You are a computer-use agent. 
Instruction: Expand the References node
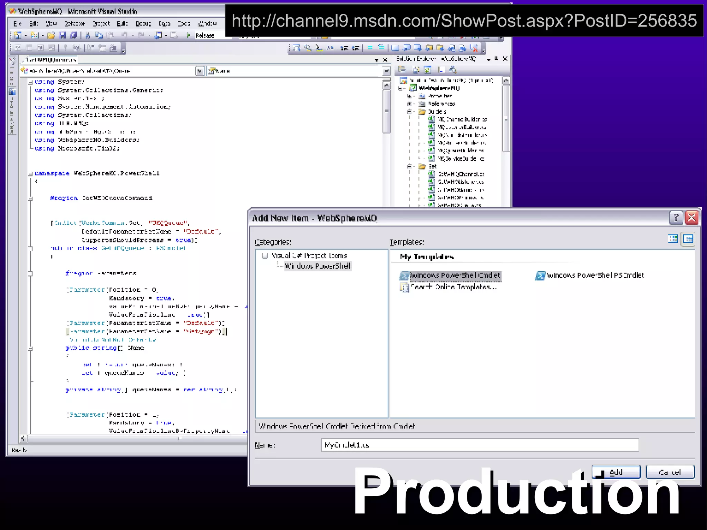click(x=409, y=104)
